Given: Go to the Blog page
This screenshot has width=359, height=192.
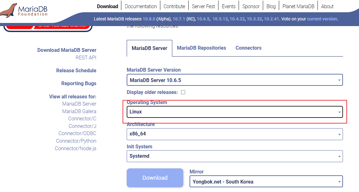Looking at the screenshot, I should (x=271, y=6).
